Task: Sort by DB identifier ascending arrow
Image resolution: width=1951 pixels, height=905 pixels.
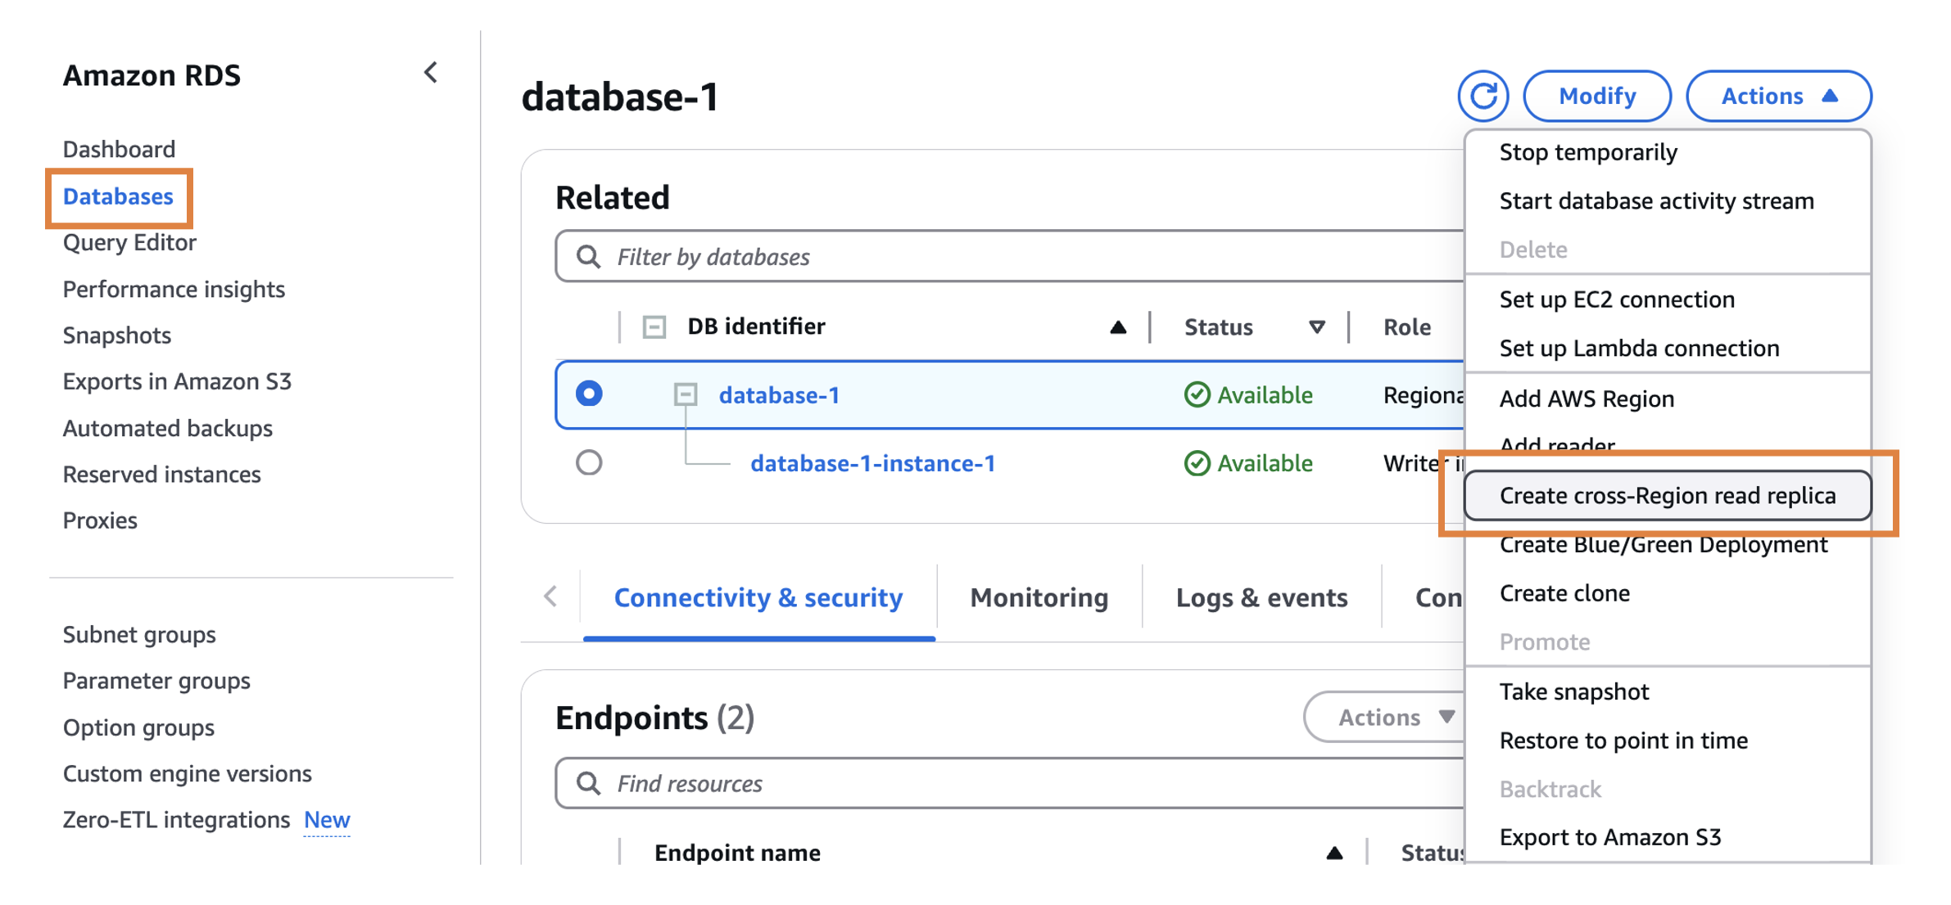Action: [x=1117, y=327]
